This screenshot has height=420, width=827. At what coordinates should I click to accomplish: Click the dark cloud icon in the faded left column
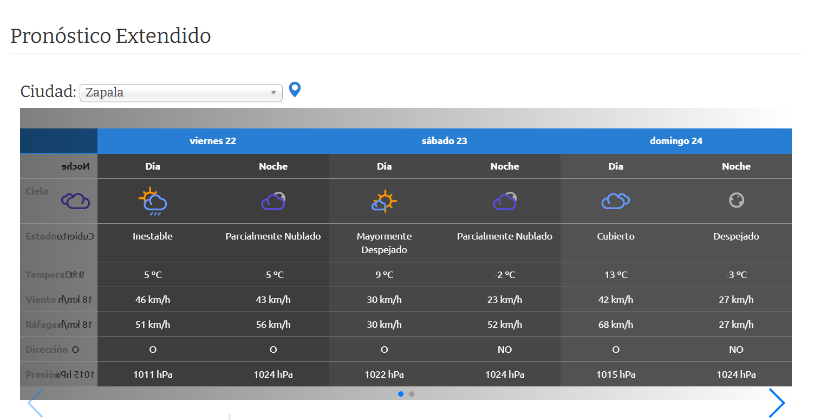(x=75, y=201)
